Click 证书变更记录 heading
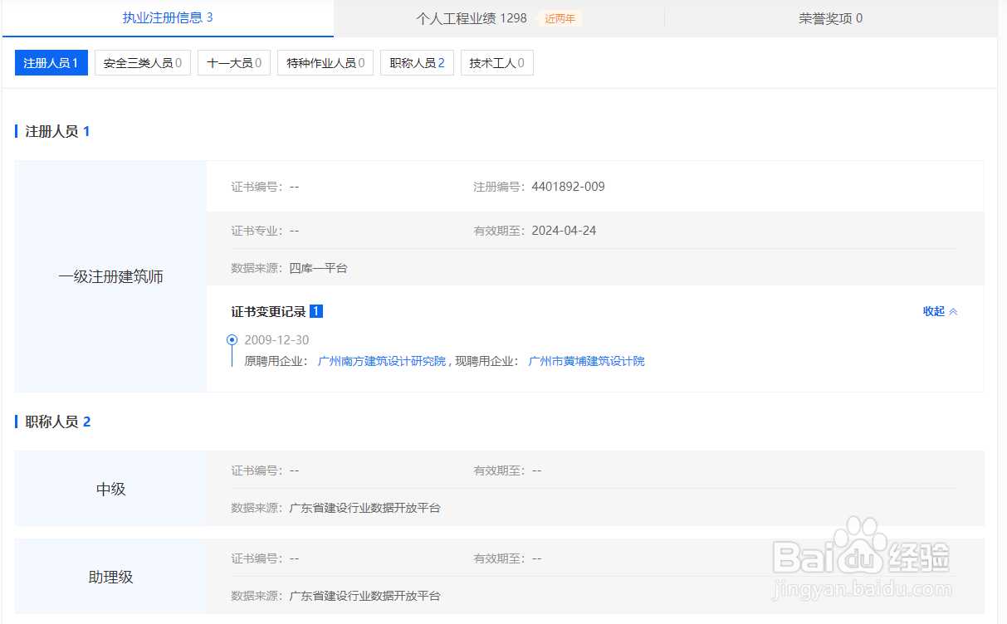Viewport: 1007px width, 624px height. point(268,311)
